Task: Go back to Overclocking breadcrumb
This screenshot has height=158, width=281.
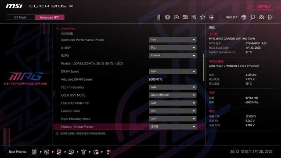Action: [x=68, y=29]
